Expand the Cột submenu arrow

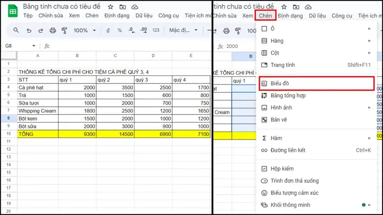369,53
